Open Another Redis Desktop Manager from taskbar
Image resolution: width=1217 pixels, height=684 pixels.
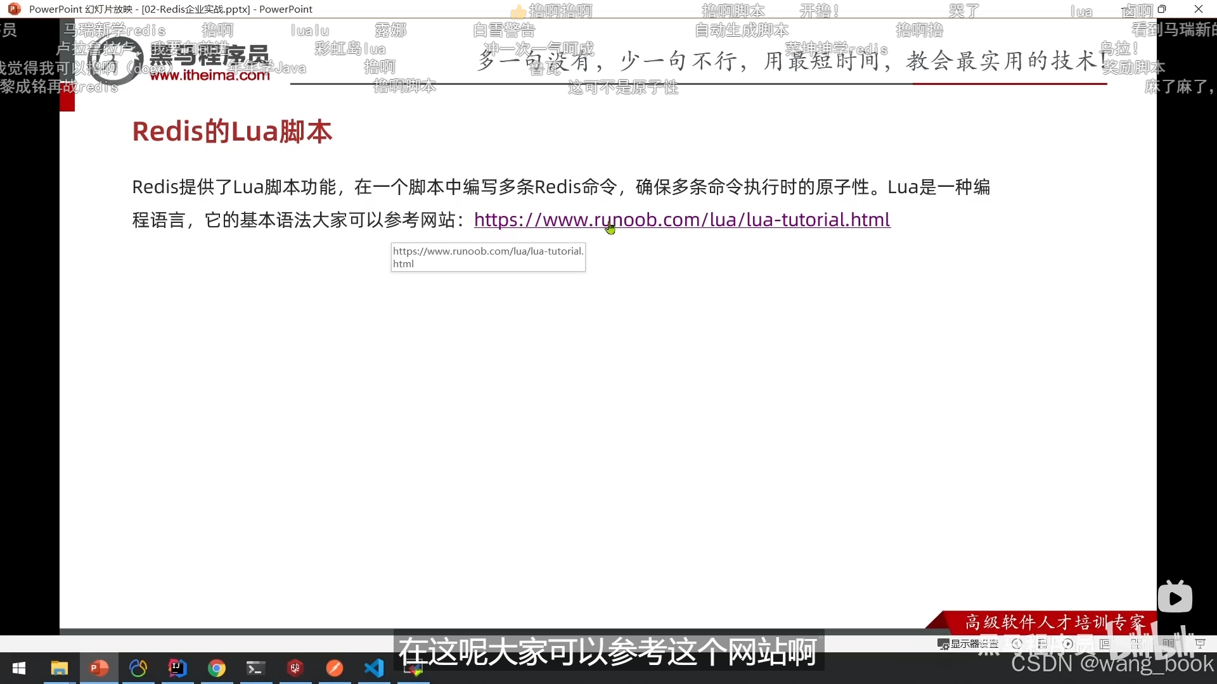pos(295,668)
